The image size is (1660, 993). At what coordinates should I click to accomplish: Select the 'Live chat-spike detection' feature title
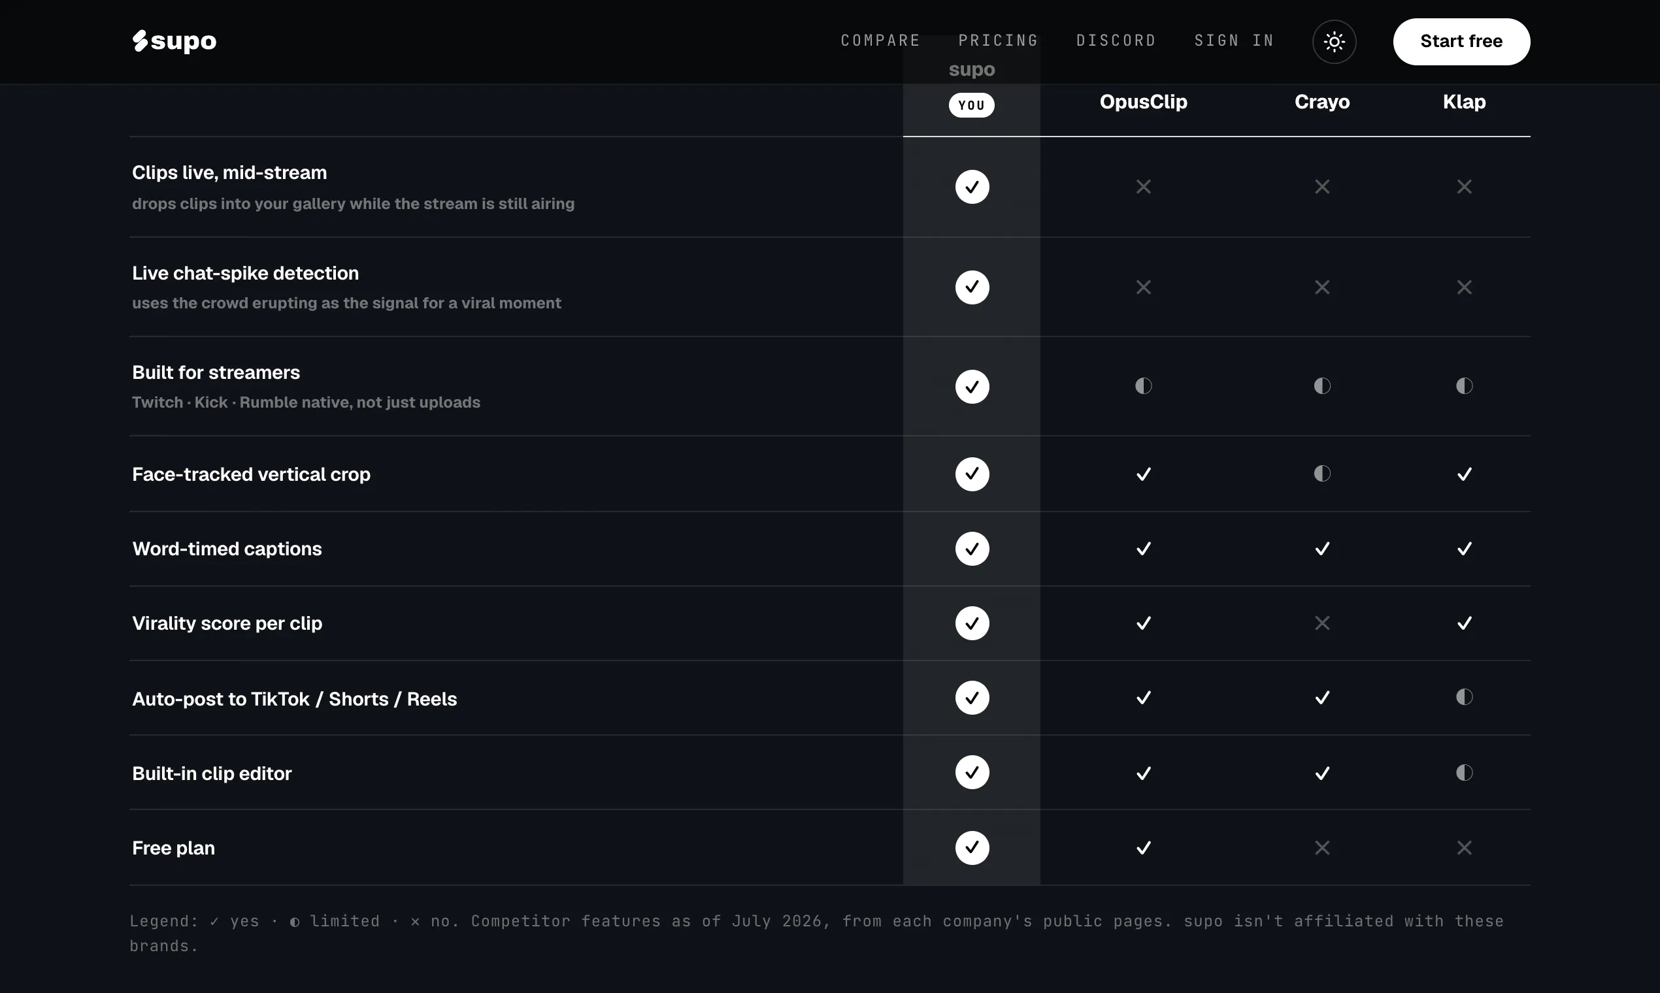point(245,273)
